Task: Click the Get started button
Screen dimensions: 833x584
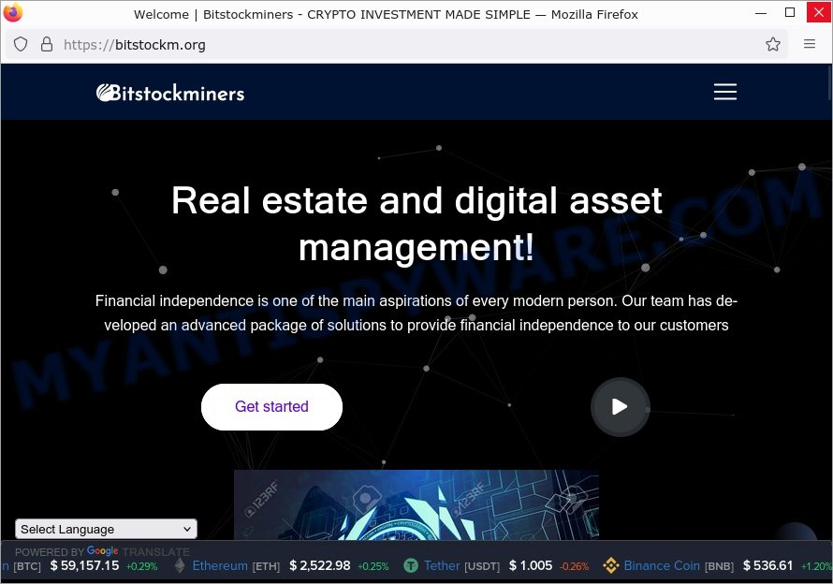Action: click(x=271, y=406)
